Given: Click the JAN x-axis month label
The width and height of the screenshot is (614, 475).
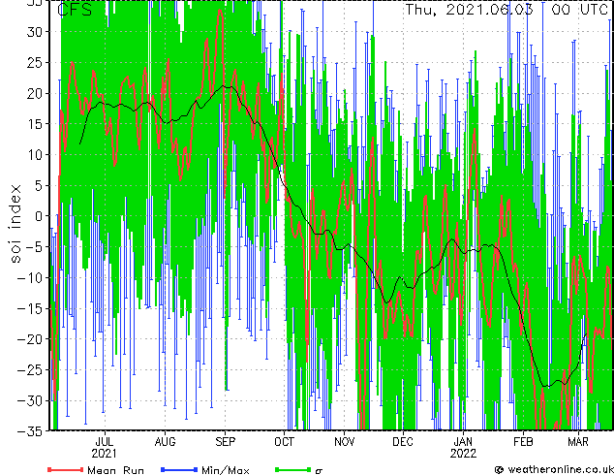Looking at the screenshot, I should pyautogui.click(x=463, y=442).
